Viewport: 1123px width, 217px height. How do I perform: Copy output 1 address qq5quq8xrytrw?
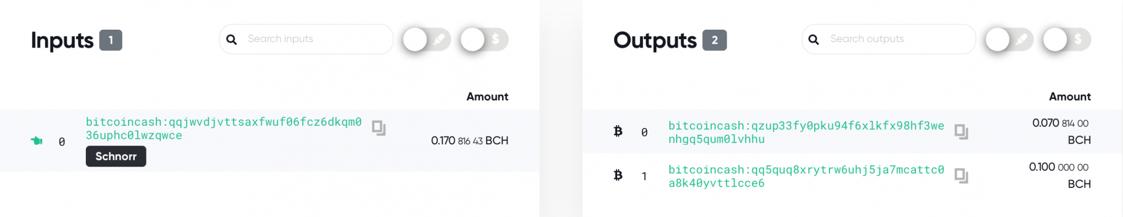pos(961,176)
